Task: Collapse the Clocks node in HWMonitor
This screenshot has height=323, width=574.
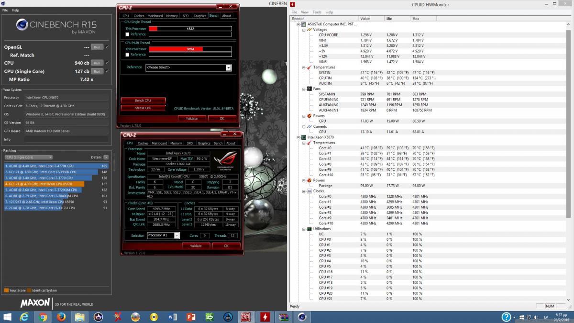Action: [x=303, y=191]
